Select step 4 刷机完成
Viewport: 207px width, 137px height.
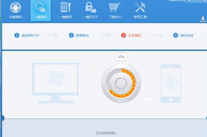pos(183,35)
